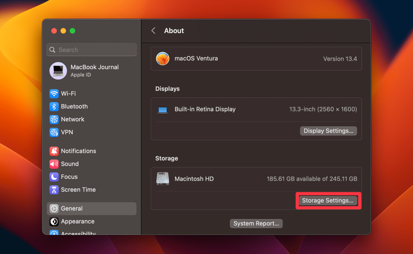Open Network settings via its globe icon

[54, 119]
